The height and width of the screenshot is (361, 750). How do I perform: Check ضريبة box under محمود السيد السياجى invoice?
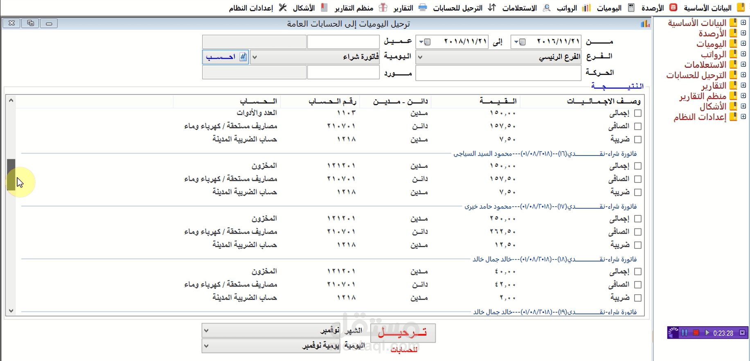637,192
